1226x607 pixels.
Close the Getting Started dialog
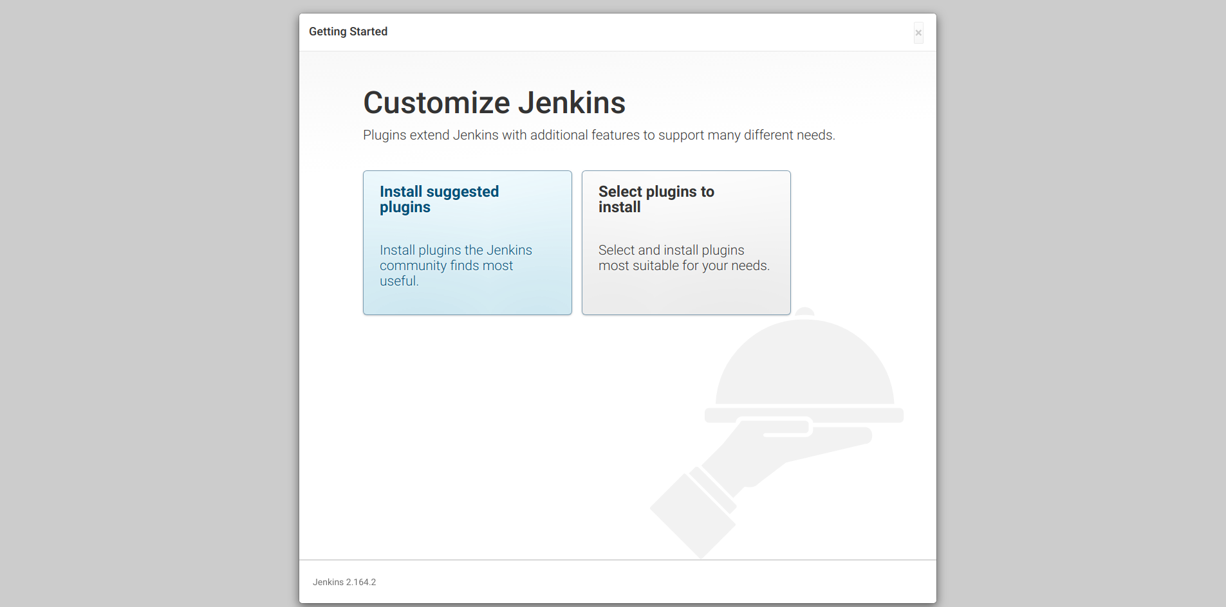coord(918,33)
